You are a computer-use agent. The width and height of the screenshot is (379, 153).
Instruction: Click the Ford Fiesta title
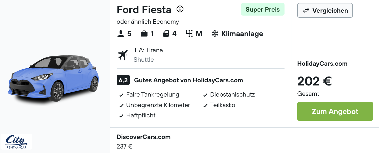tap(144, 9)
